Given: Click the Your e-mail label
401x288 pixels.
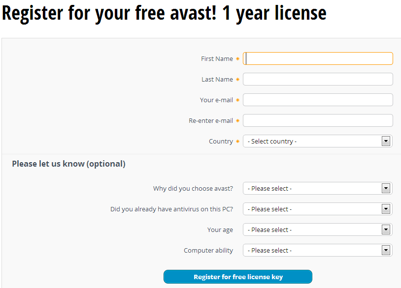Looking at the screenshot, I should (216, 100).
